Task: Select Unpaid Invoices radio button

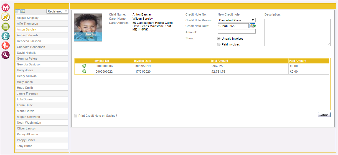Action: coord(219,39)
